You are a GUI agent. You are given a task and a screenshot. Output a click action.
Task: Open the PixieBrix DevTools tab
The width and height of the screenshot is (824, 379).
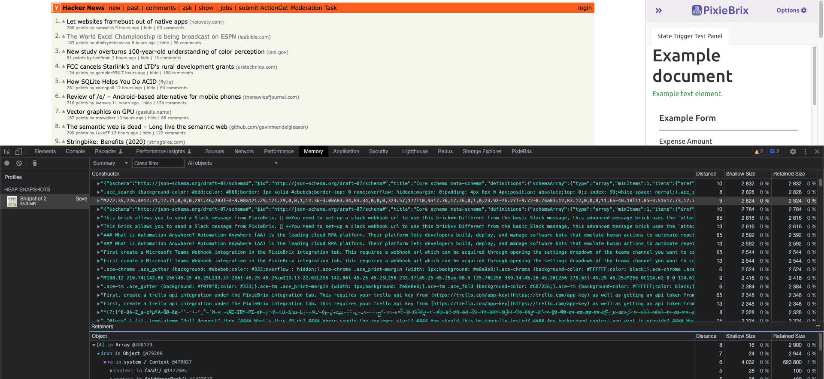(x=521, y=152)
